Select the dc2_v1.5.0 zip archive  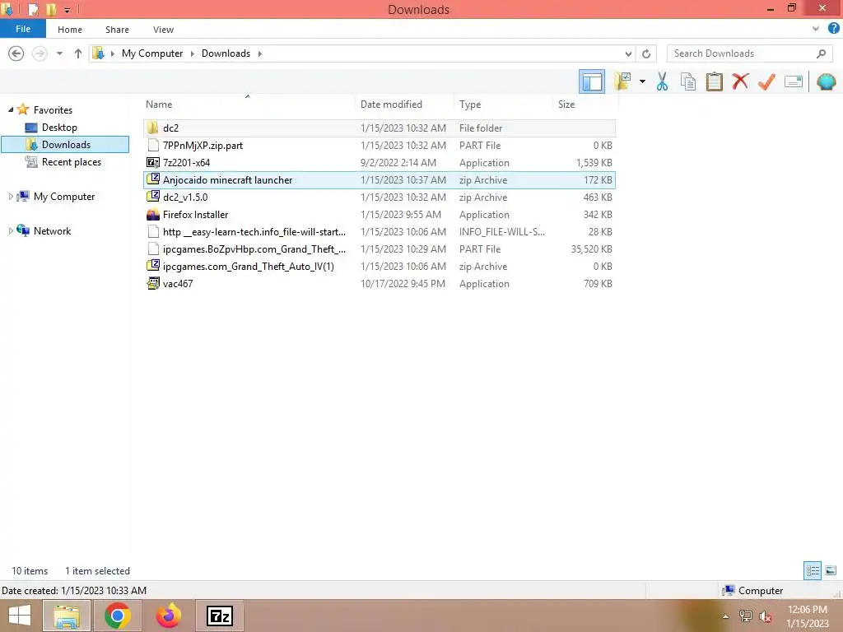coord(380,197)
